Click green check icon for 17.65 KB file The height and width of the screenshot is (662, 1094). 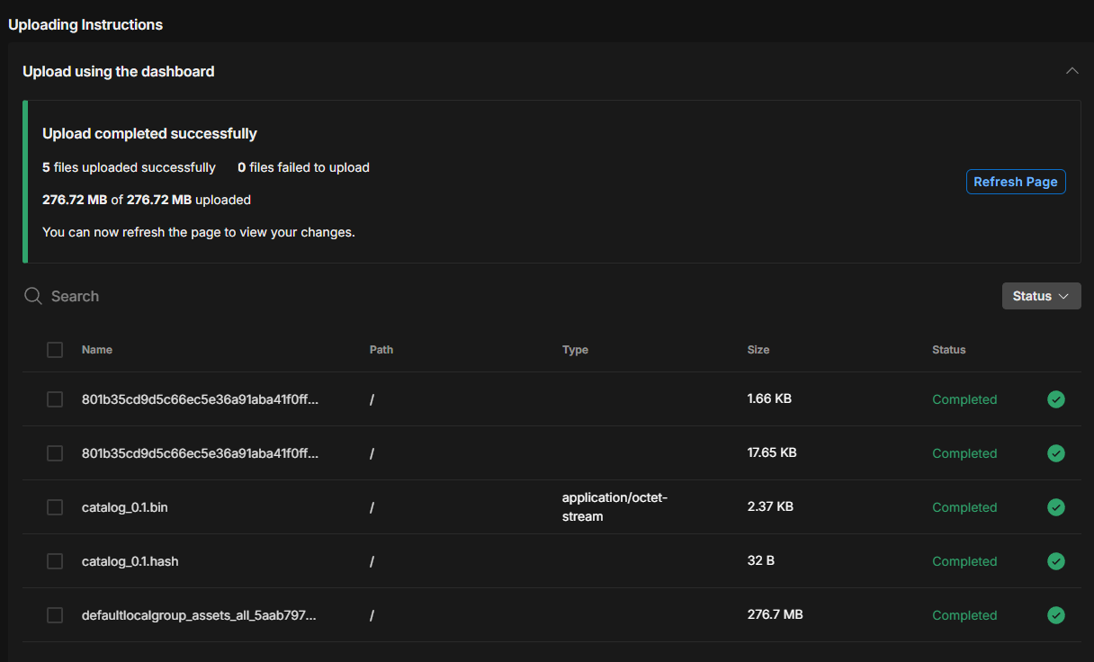[1056, 453]
